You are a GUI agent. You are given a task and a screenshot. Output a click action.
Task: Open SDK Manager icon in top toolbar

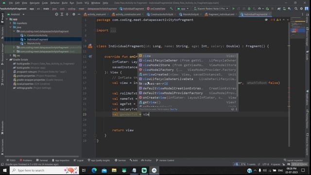click(290, 9)
